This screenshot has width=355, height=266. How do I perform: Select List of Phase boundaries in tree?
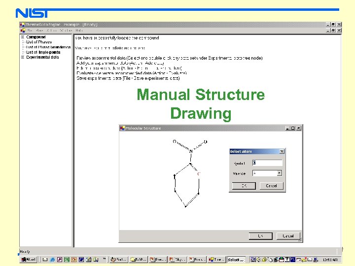[48, 47]
